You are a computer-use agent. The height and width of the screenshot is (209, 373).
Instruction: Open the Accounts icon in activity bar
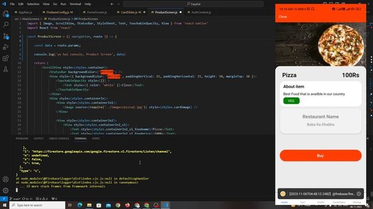click(5, 179)
